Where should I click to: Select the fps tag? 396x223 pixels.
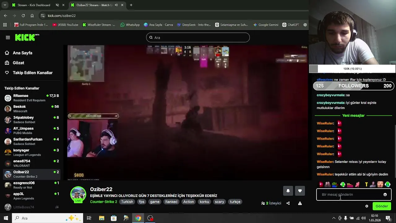pos(142,202)
